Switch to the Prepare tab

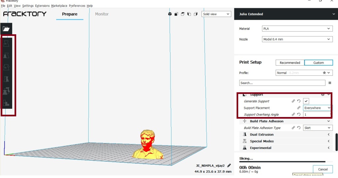click(x=70, y=14)
